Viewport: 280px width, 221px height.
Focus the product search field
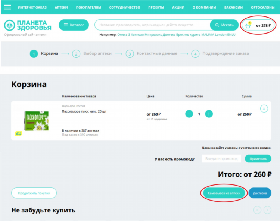click(x=153, y=25)
